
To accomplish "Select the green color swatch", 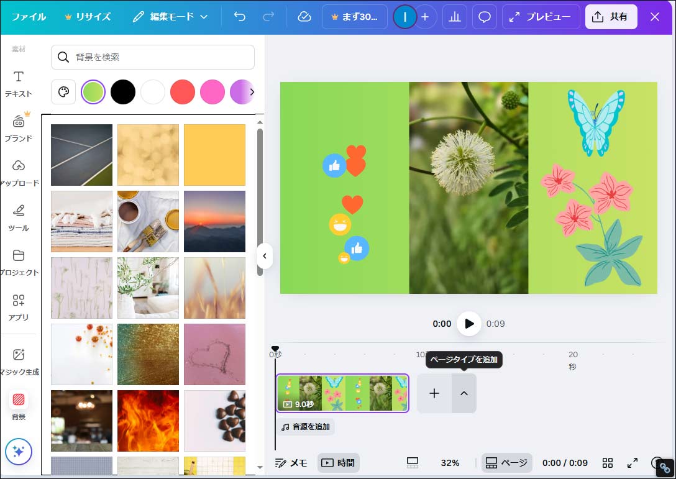I will 93,92.
